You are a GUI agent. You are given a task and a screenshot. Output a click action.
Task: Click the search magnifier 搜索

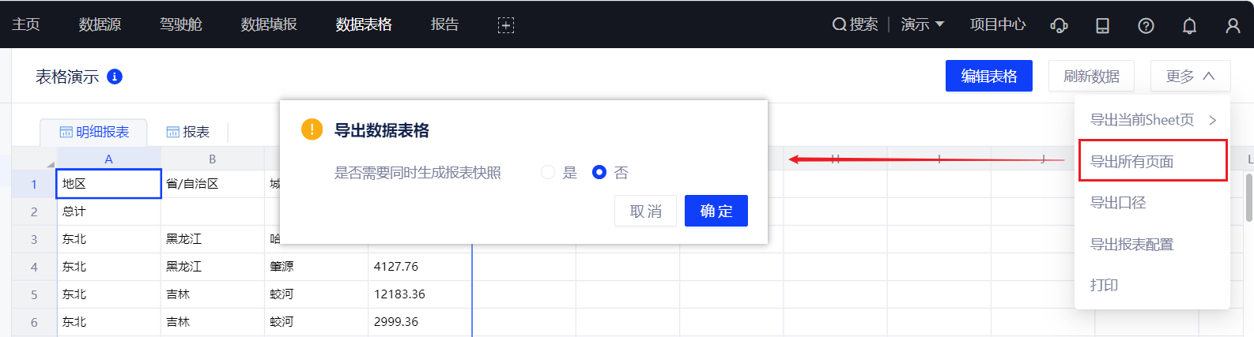[x=855, y=24]
